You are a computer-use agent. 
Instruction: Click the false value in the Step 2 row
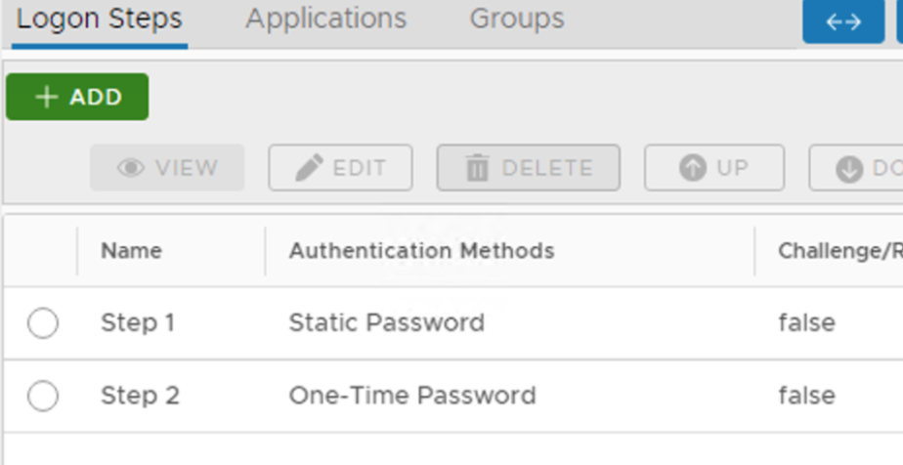click(x=806, y=396)
